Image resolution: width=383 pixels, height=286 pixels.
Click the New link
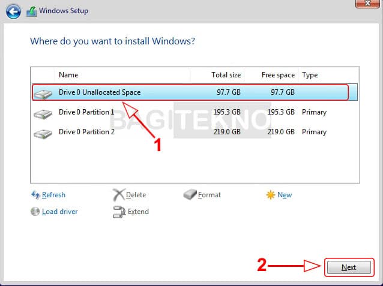tap(285, 195)
